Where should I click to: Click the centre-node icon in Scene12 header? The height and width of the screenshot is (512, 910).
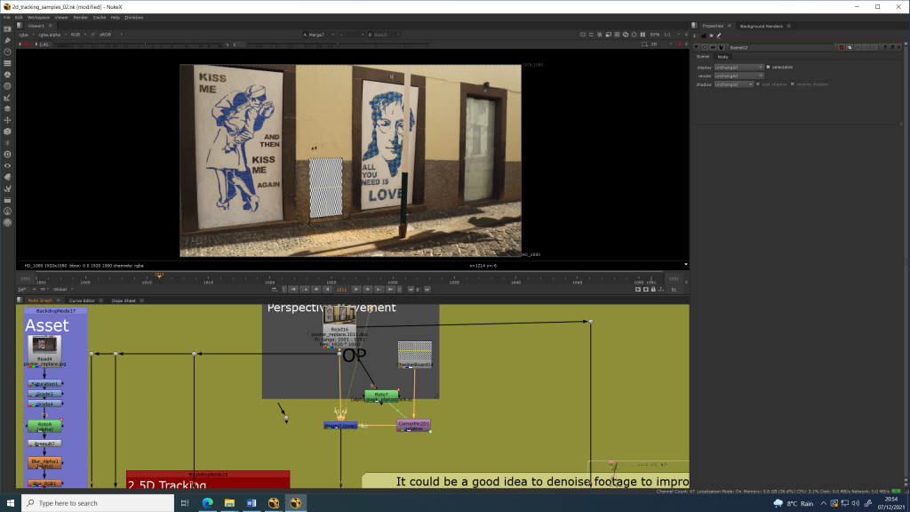click(x=705, y=48)
